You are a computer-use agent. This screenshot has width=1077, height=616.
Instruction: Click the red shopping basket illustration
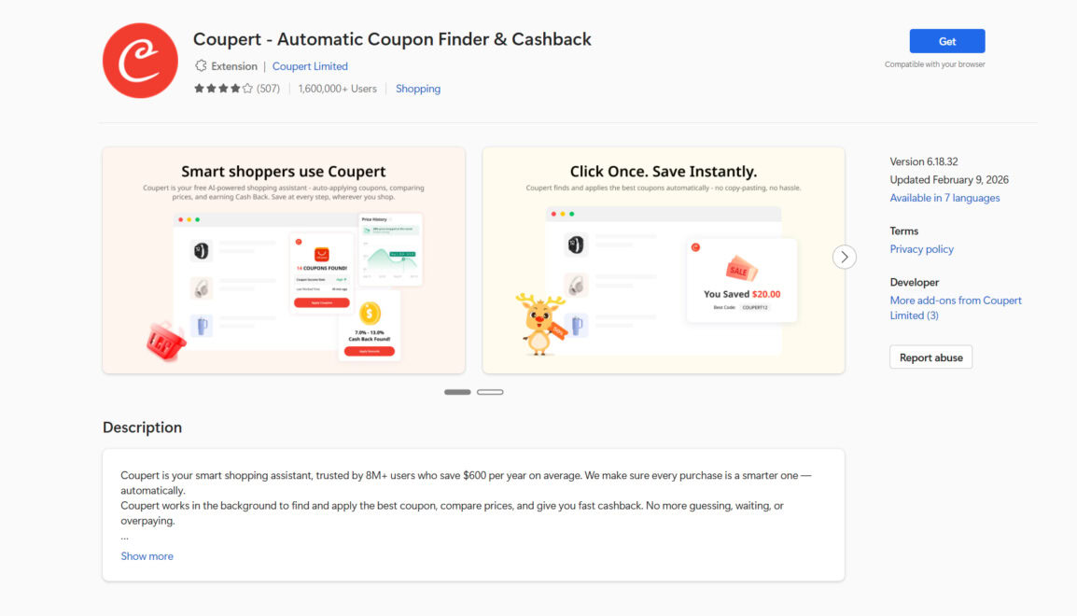(x=166, y=343)
